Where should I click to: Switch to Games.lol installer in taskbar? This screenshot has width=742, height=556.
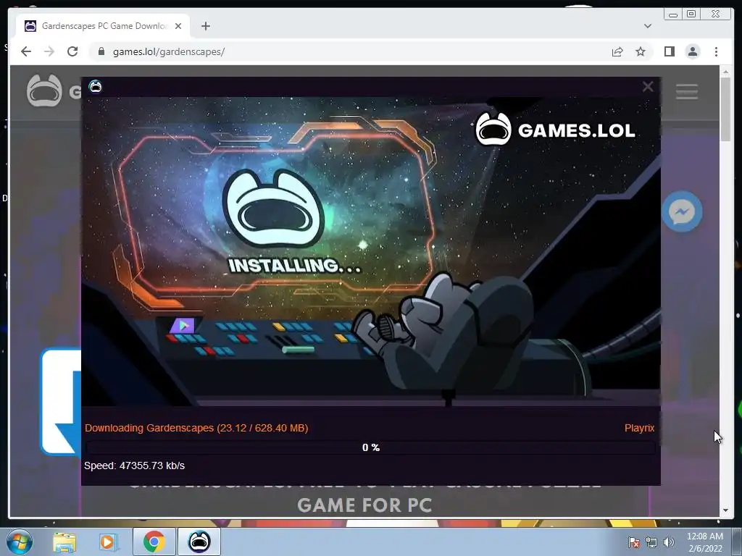click(x=199, y=542)
